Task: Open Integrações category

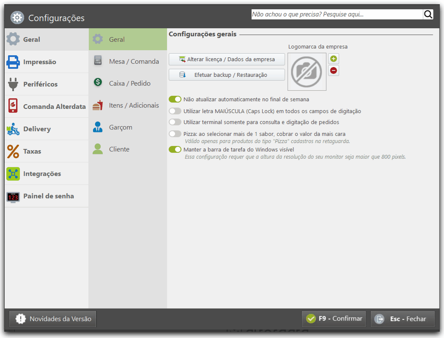Action: (47, 173)
